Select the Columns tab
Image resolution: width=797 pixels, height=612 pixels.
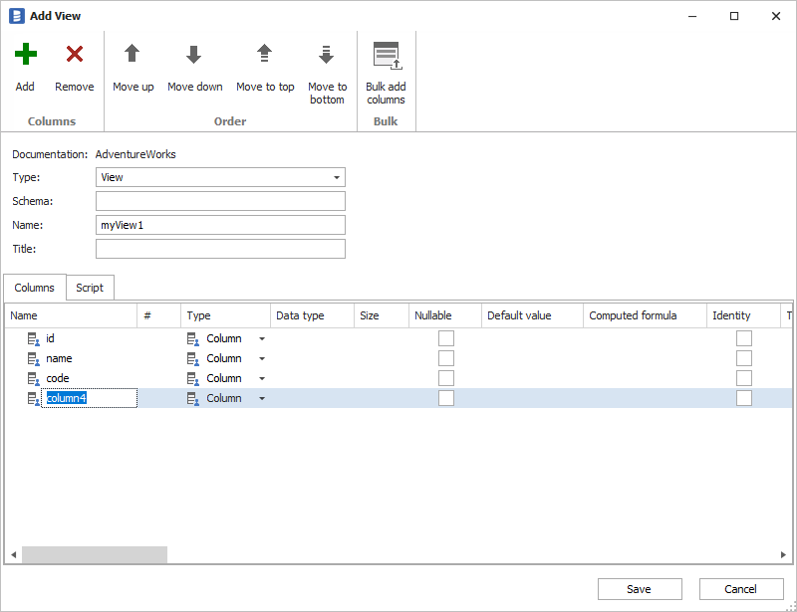click(x=35, y=288)
